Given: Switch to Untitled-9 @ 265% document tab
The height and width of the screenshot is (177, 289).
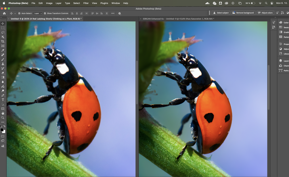Looking at the screenshot, I should tap(46, 19).
